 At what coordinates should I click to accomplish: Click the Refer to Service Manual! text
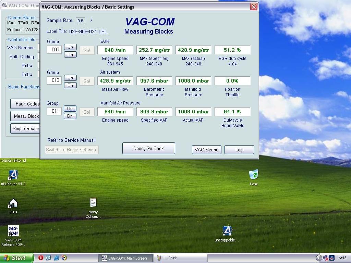point(72,140)
